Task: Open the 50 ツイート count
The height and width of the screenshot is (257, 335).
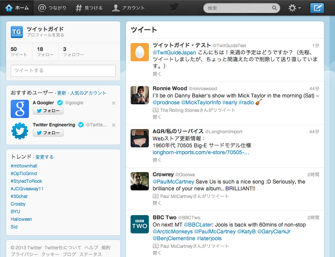Action: point(19,52)
